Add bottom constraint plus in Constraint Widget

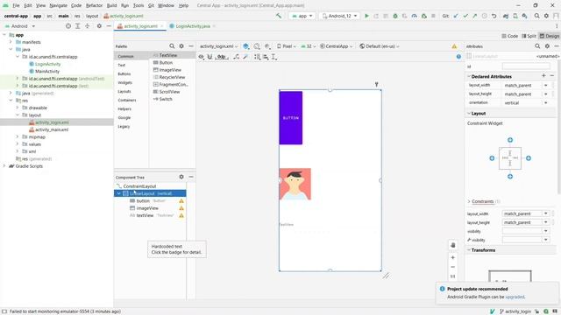click(x=510, y=177)
